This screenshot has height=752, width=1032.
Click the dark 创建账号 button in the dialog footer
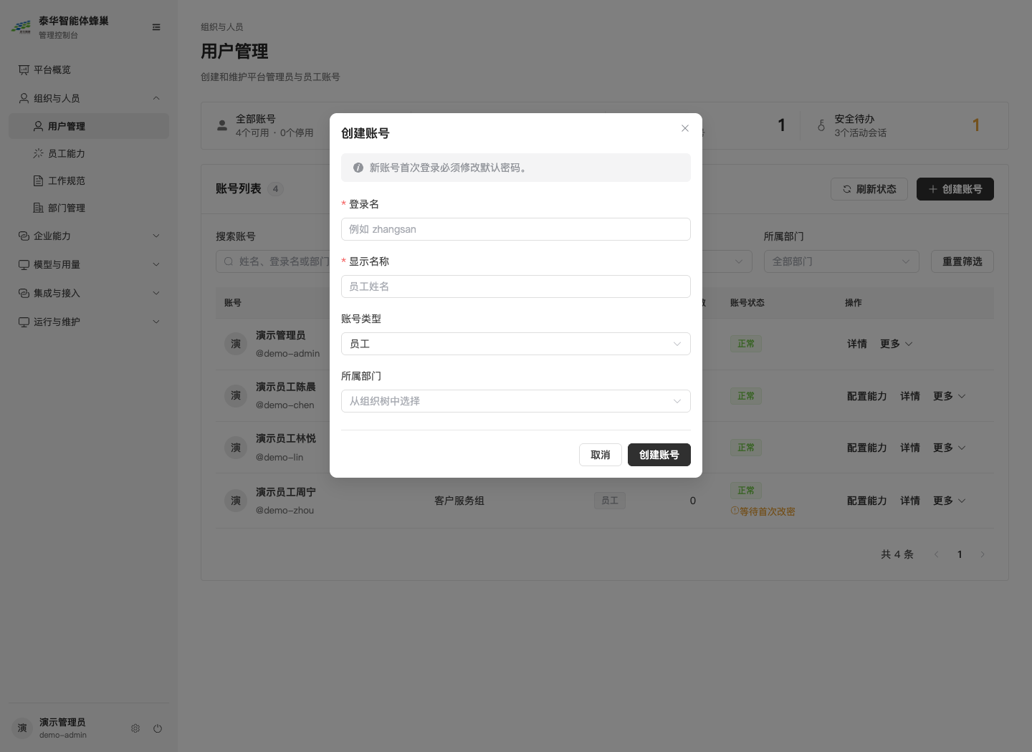click(659, 455)
